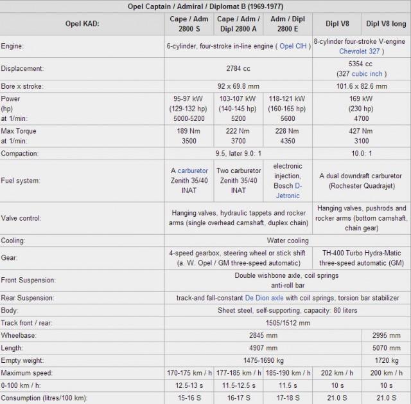This screenshot has width=411, height=404.
Task: Select the Compaction: row label
Action: click(20, 154)
